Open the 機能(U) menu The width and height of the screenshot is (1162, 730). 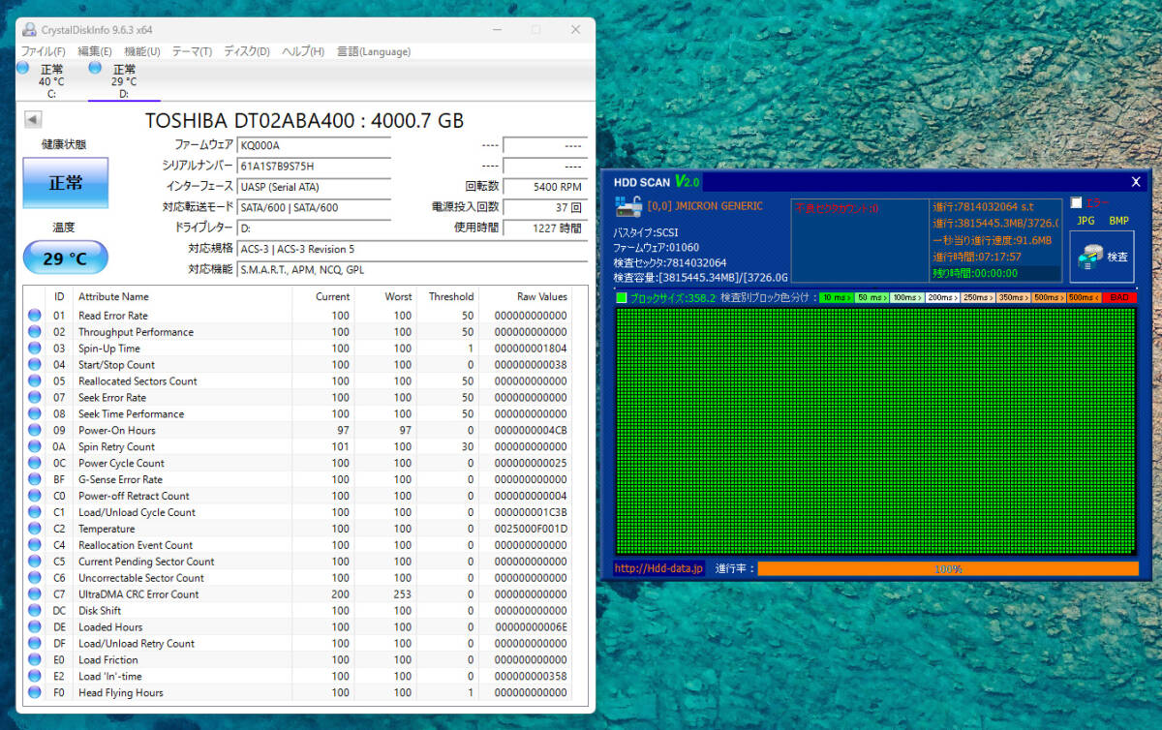point(142,51)
